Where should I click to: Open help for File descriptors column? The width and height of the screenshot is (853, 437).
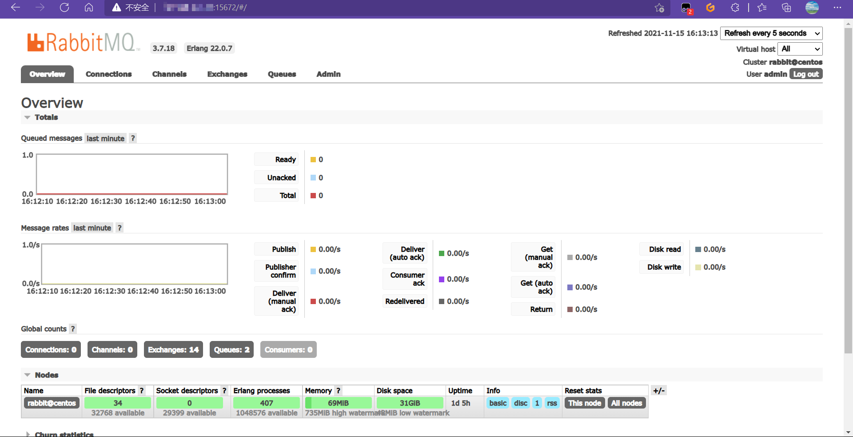click(x=142, y=391)
